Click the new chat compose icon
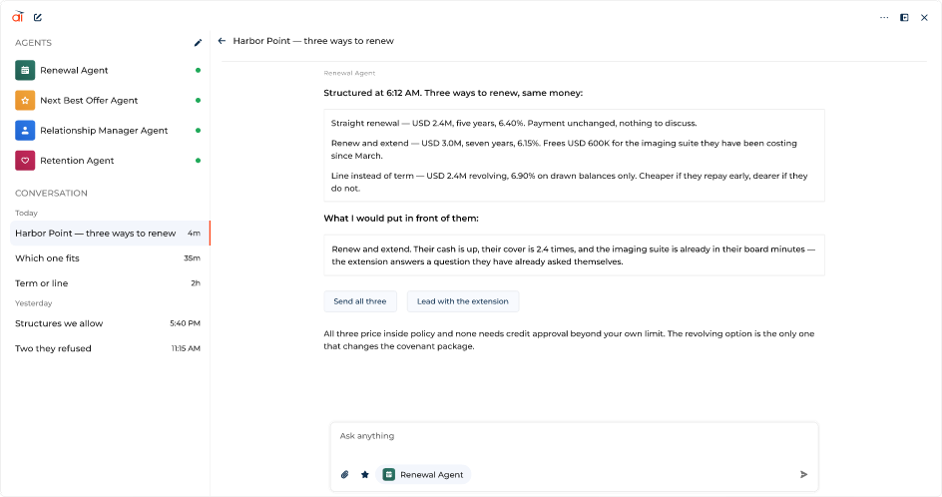942x497 pixels. tap(38, 17)
